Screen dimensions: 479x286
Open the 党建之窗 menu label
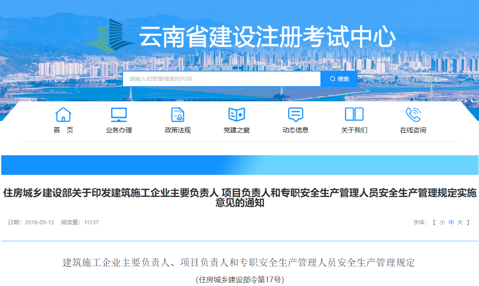[237, 130]
